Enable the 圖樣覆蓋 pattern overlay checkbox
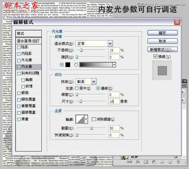The height and width of the screenshot is (169, 189). [x=19, y=113]
